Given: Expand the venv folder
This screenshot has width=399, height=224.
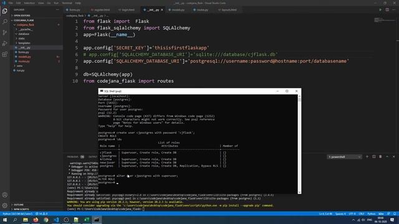Looking at the screenshot, I should coord(19,66).
